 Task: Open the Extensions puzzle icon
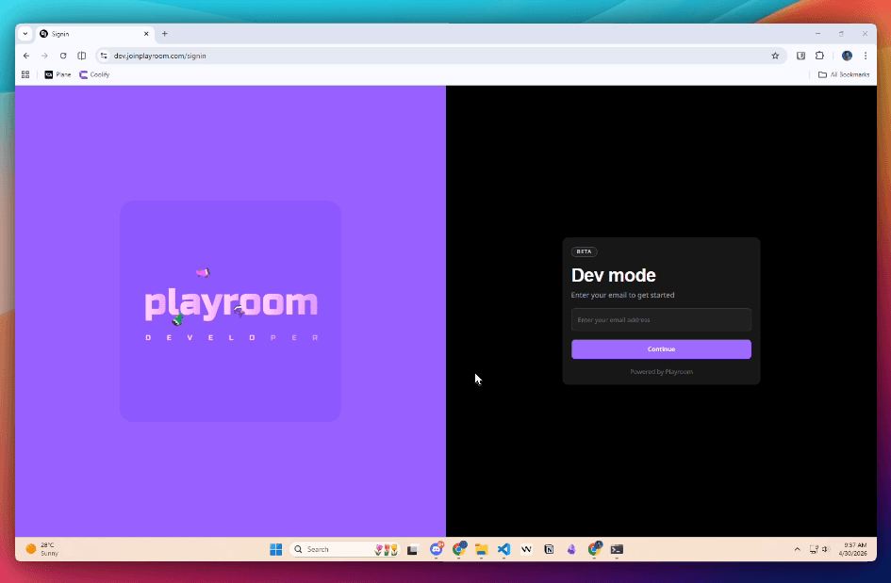[819, 56]
